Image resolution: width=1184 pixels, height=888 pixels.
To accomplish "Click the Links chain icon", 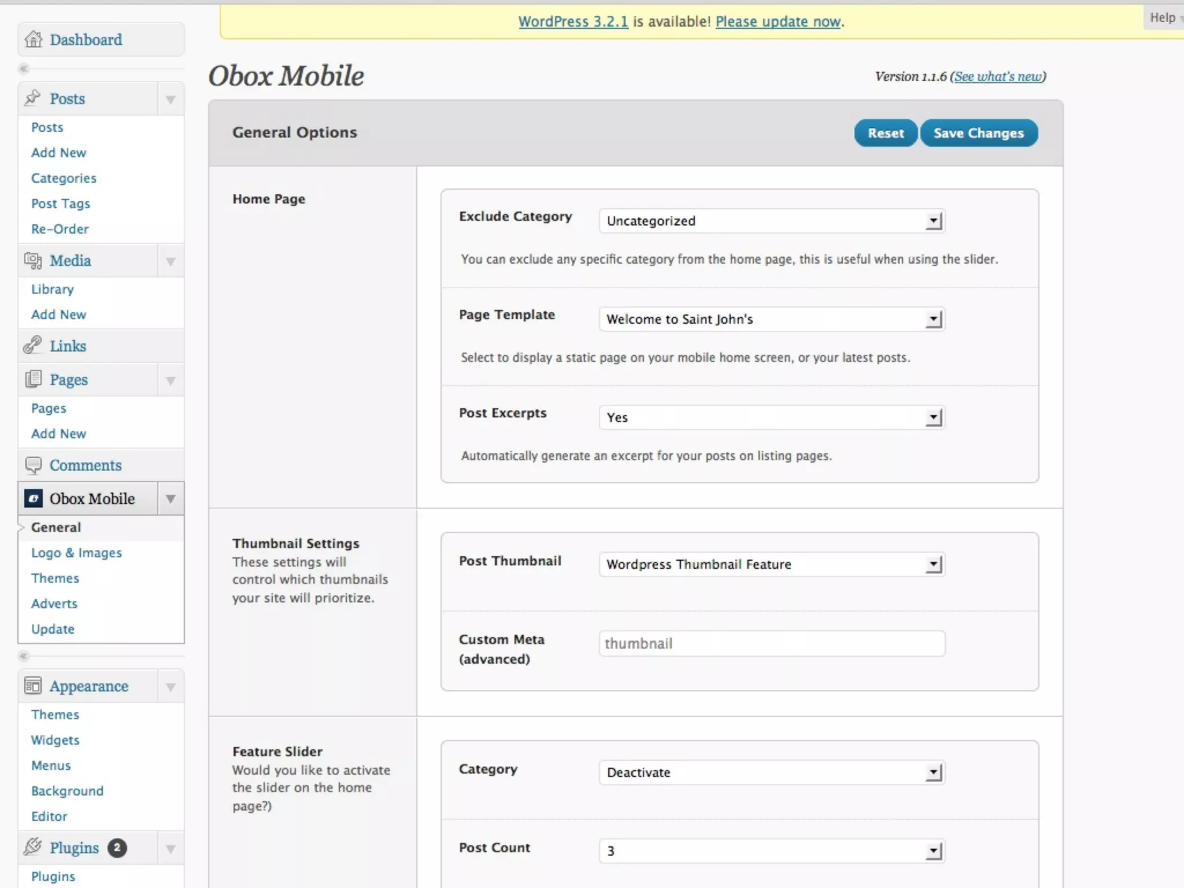I will click(32, 345).
